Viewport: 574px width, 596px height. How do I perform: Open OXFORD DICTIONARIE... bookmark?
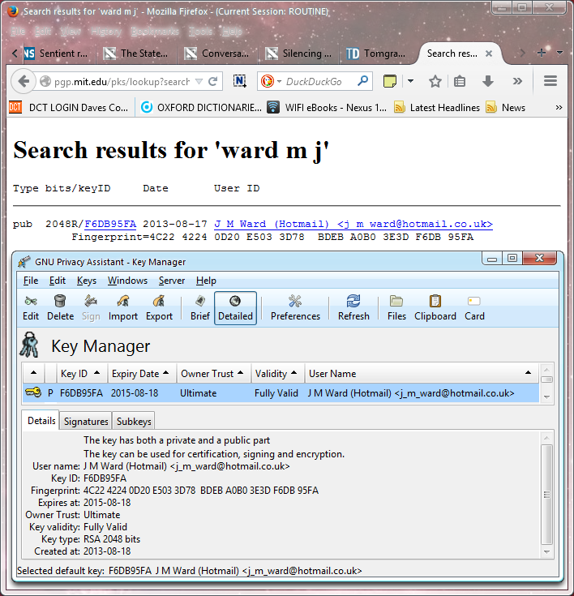[201, 108]
